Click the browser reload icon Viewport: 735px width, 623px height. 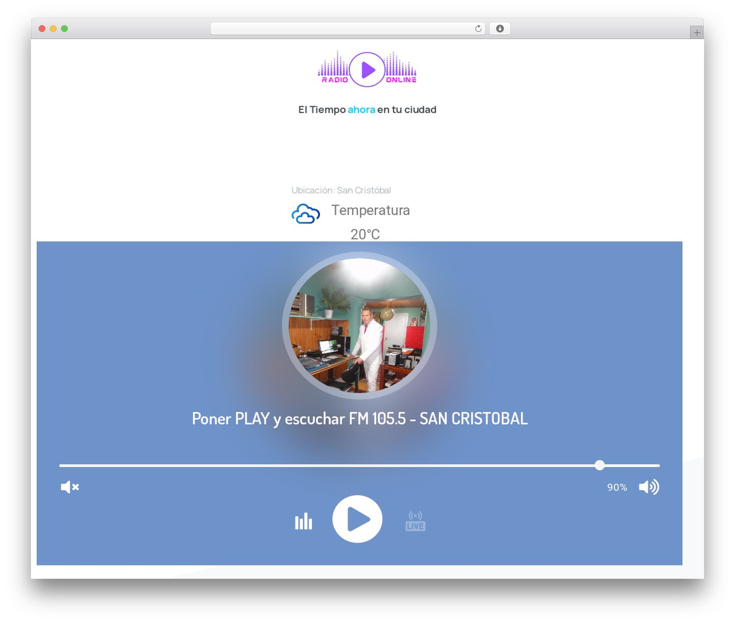coord(478,29)
